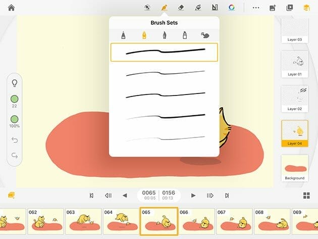Open the three-dots more menu
Image resolution: width=318 pixels, height=239 pixels.
pos(256,8)
